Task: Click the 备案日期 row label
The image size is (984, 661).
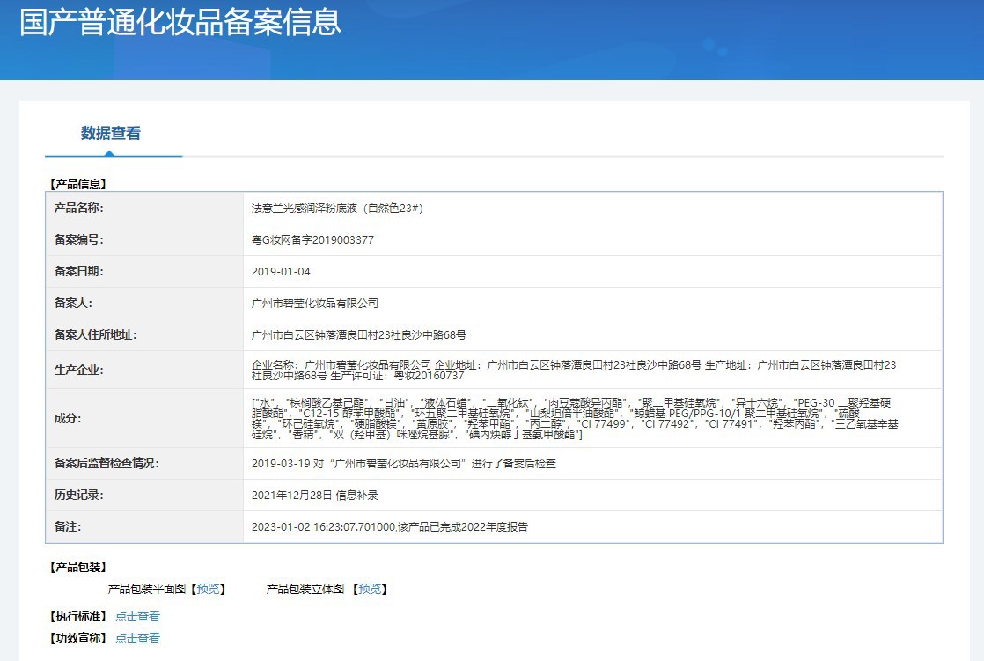Action: (x=78, y=272)
